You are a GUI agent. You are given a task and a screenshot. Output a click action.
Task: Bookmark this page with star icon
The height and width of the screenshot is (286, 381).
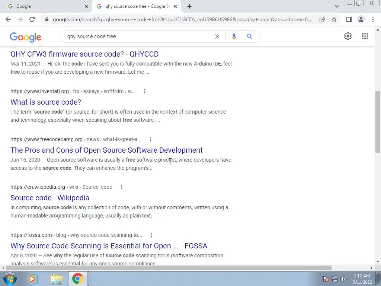click(x=334, y=19)
